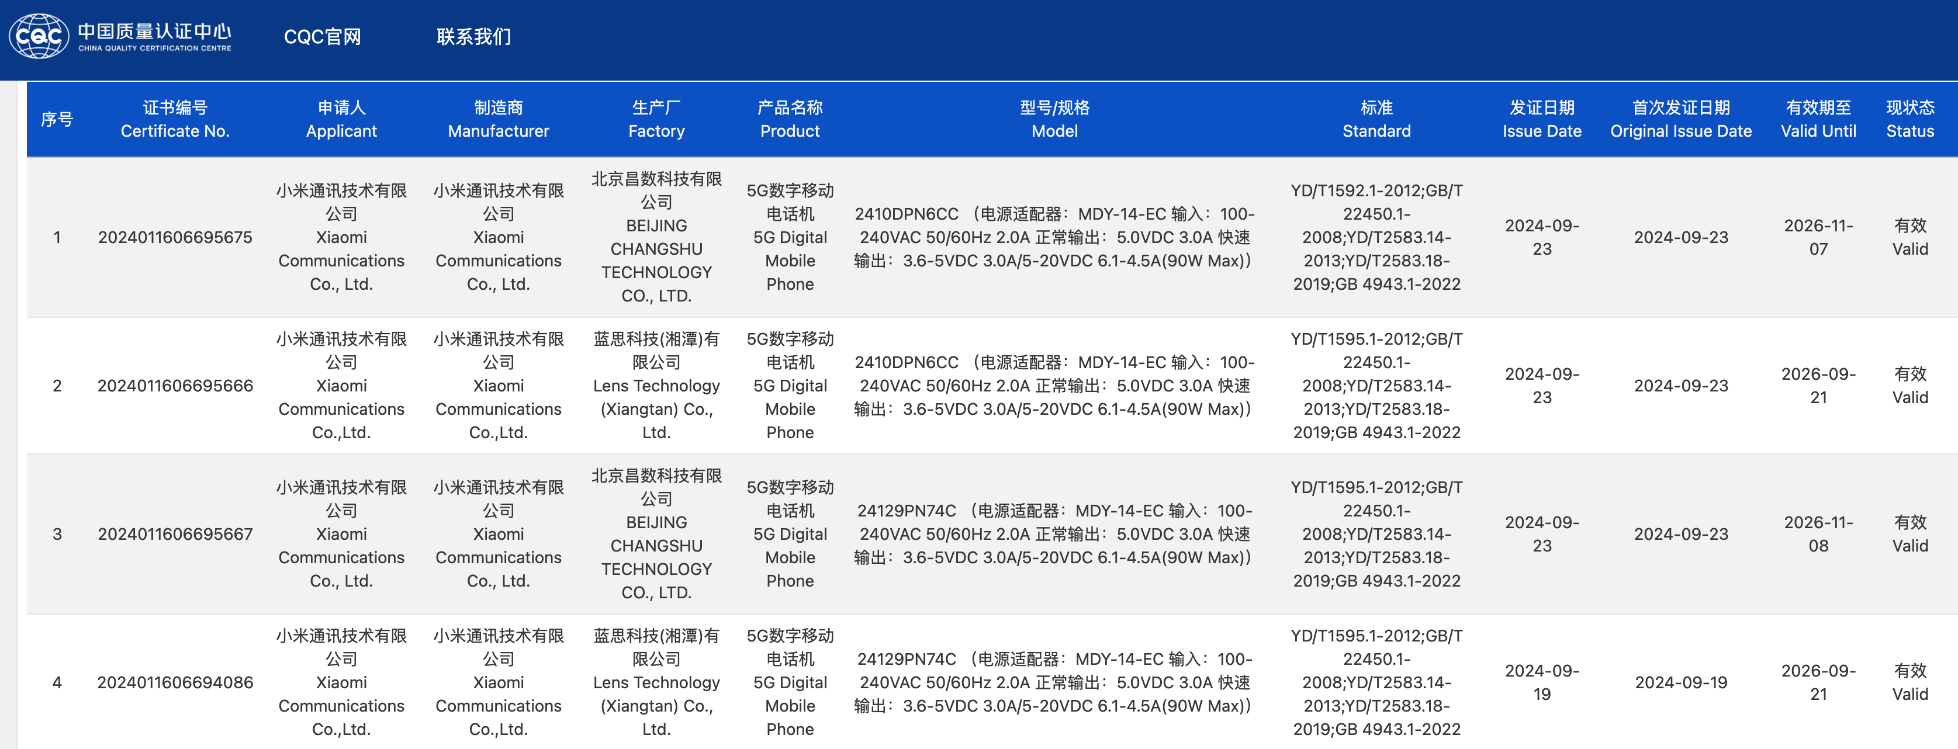The width and height of the screenshot is (1958, 749).
Task: Click the Product column header
Action: [790, 119]
